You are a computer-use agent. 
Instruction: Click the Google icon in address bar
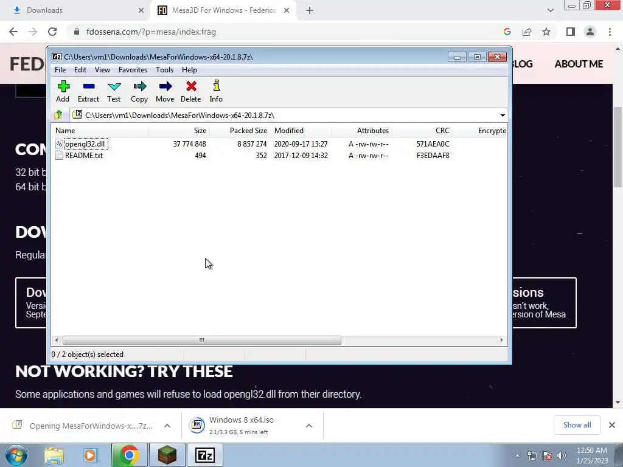(507, 32)
